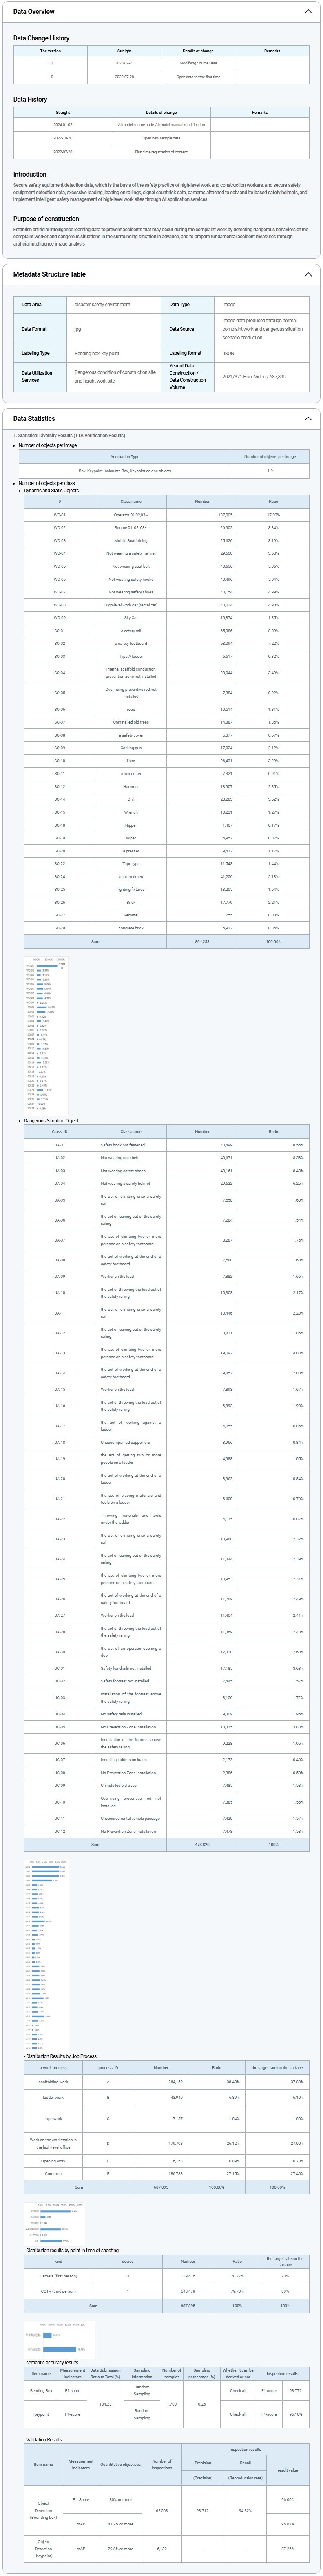Click the Purpose of construction heading
This screenshot has width=323, height=2576.
click(x=46, y=218)
